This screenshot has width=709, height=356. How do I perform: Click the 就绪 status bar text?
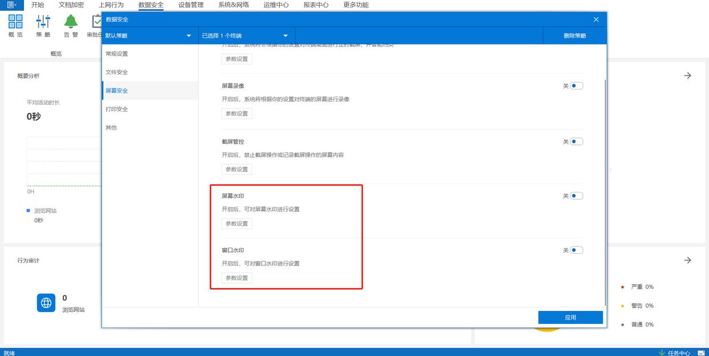click(9, 353)
